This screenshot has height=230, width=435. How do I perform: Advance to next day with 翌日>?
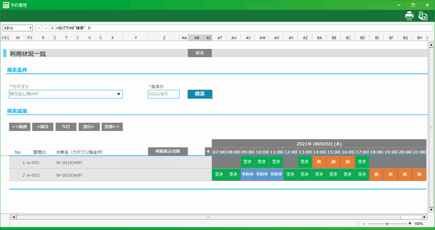click(x=88, y=127)
